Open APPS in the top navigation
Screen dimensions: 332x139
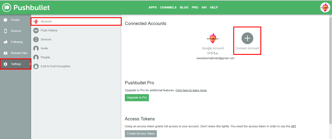pyautogui.click(x=152, y=8)
